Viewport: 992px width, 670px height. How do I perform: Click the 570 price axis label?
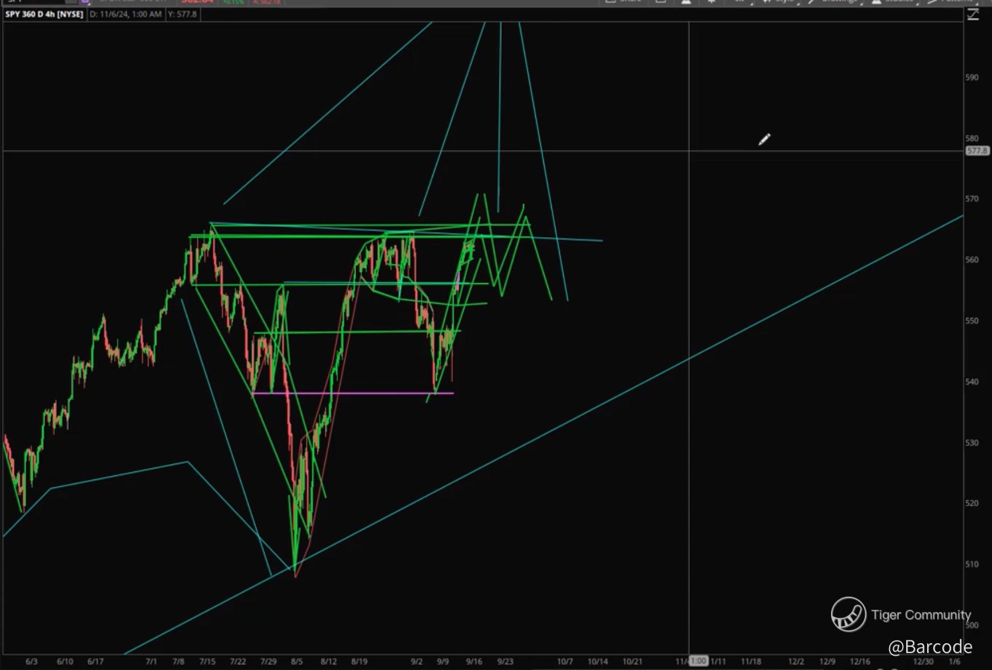tap(972, 199)
